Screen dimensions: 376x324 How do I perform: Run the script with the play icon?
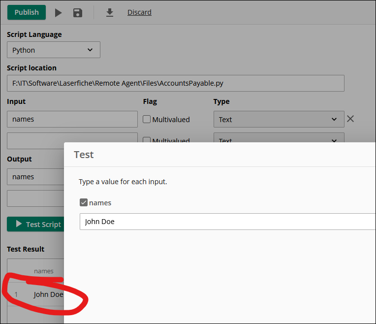pos(58,13)
